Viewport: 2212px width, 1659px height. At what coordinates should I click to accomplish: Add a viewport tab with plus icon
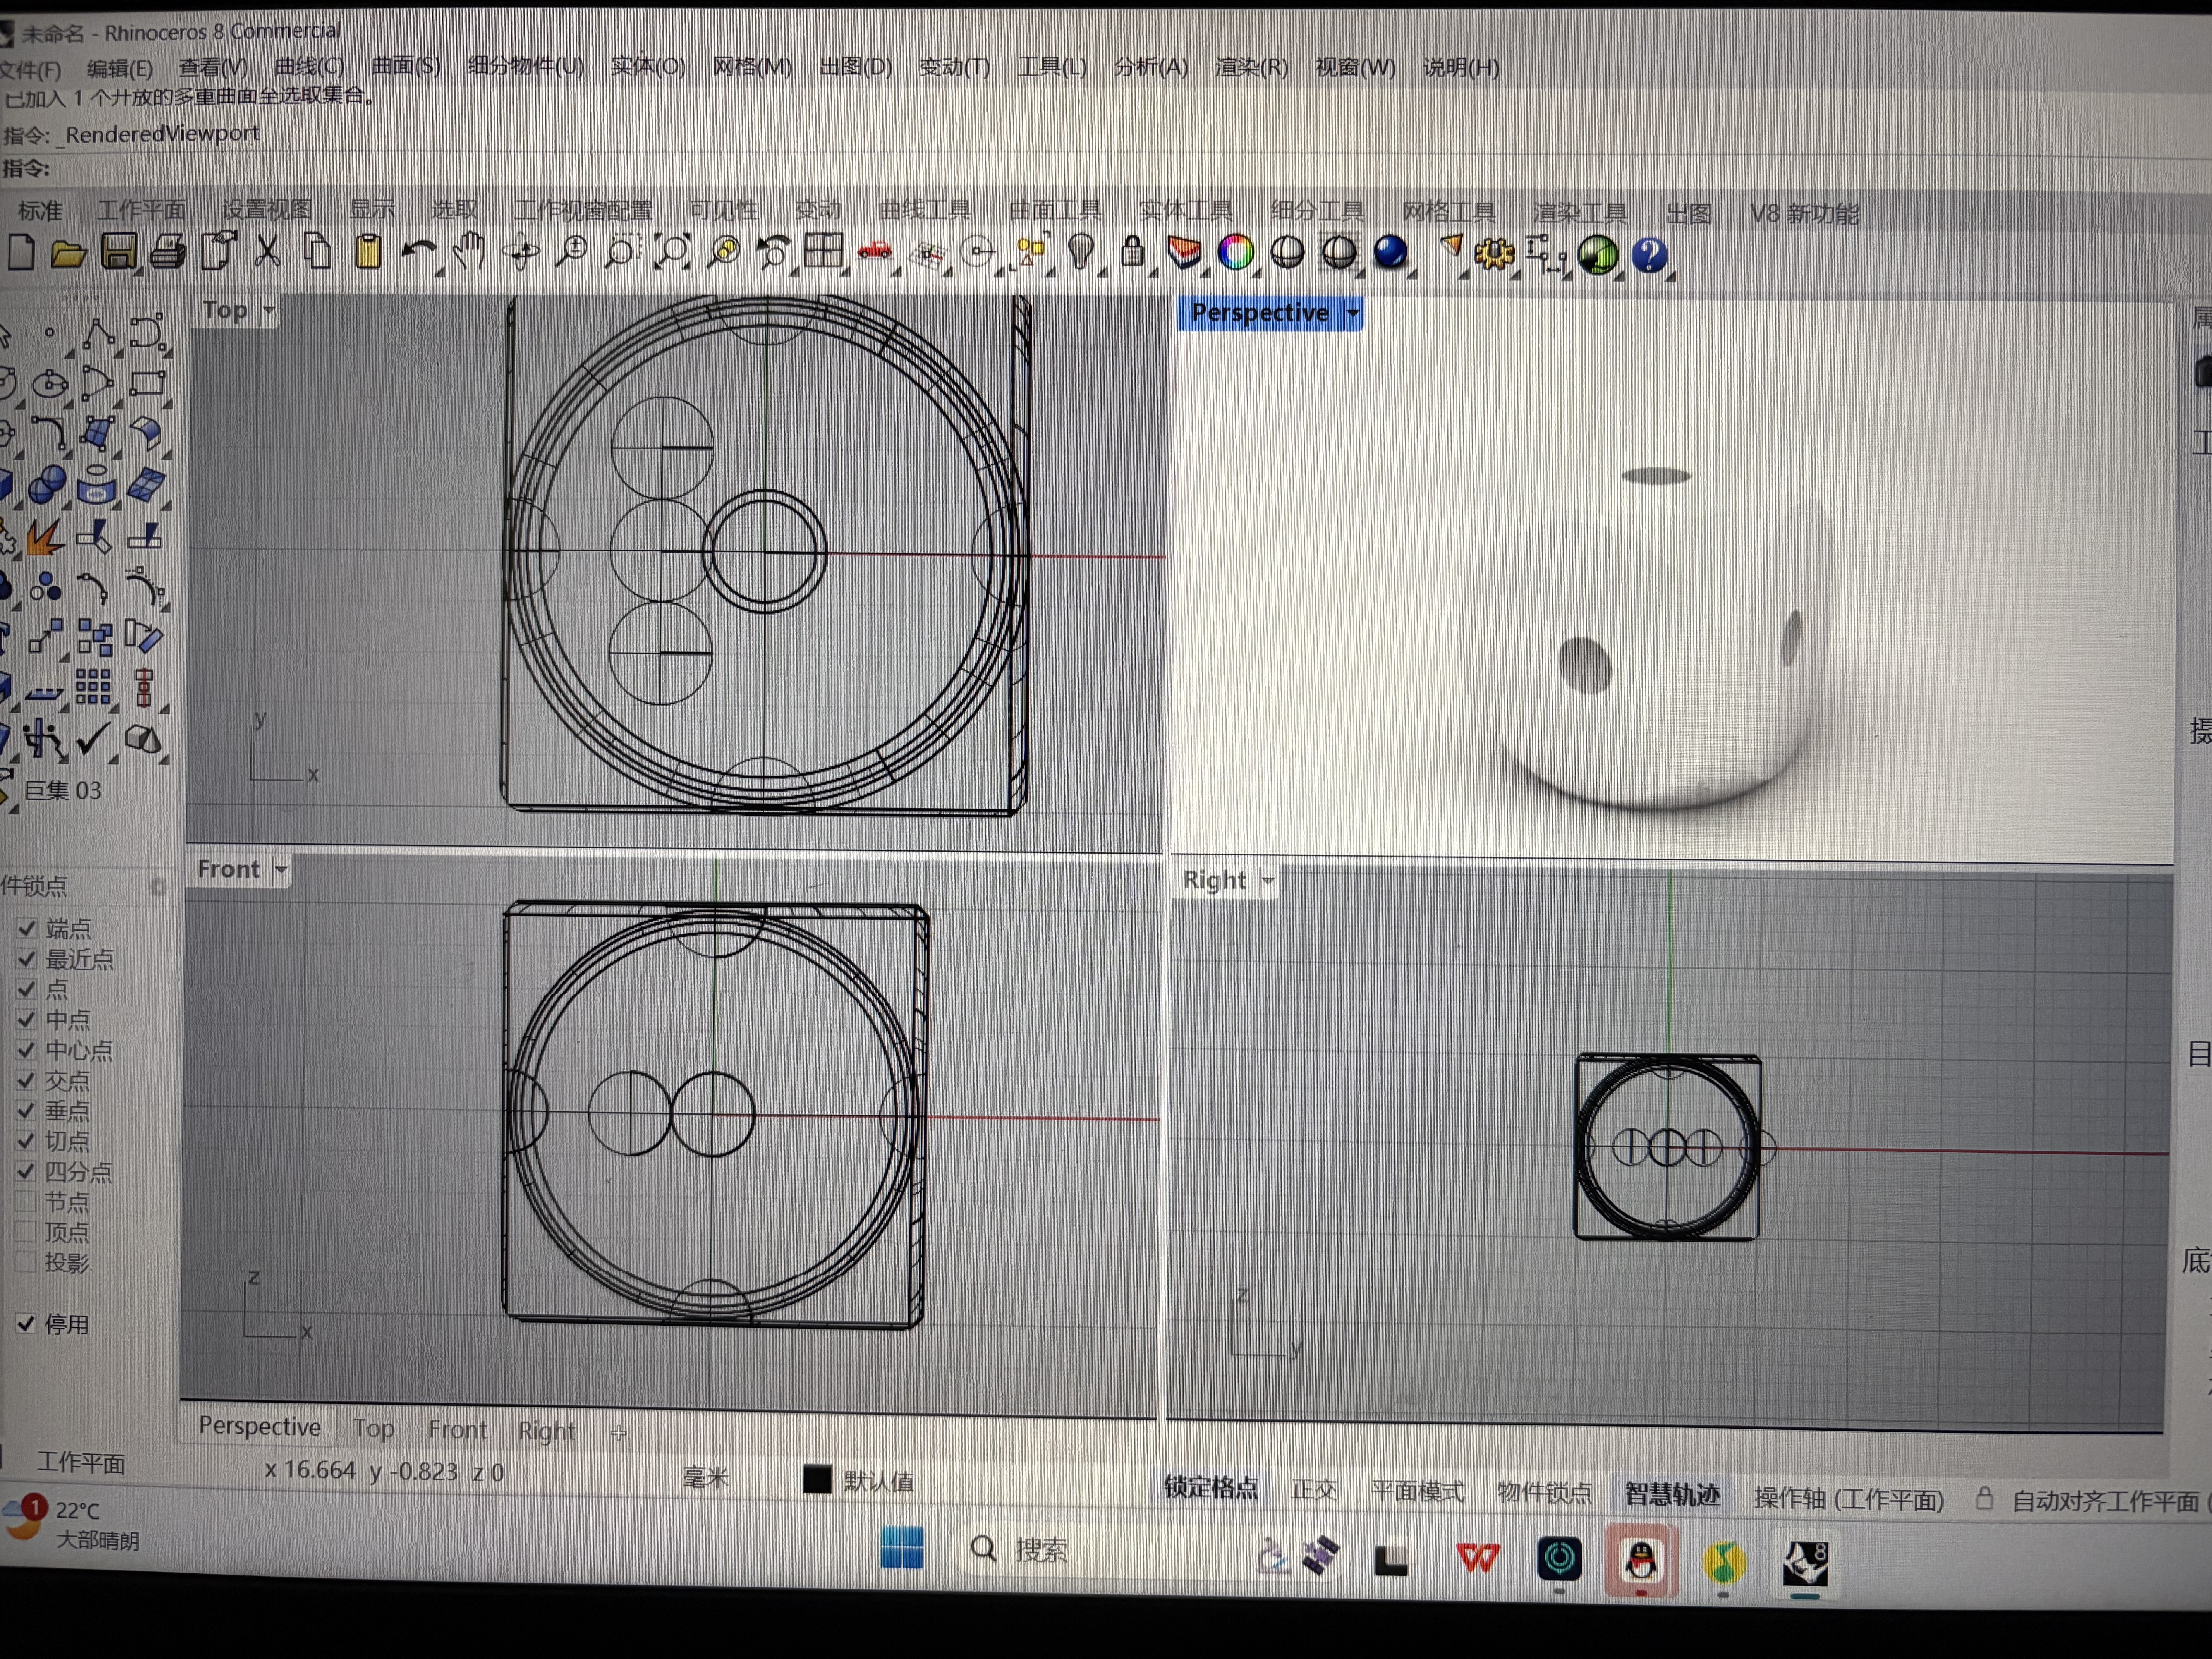tap(619, 1433)
